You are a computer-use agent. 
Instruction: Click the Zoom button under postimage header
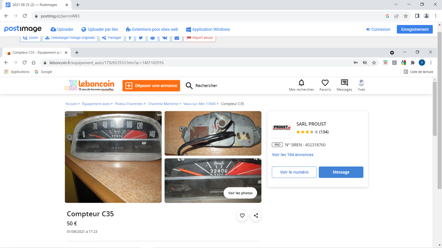(x=30, y=38)
